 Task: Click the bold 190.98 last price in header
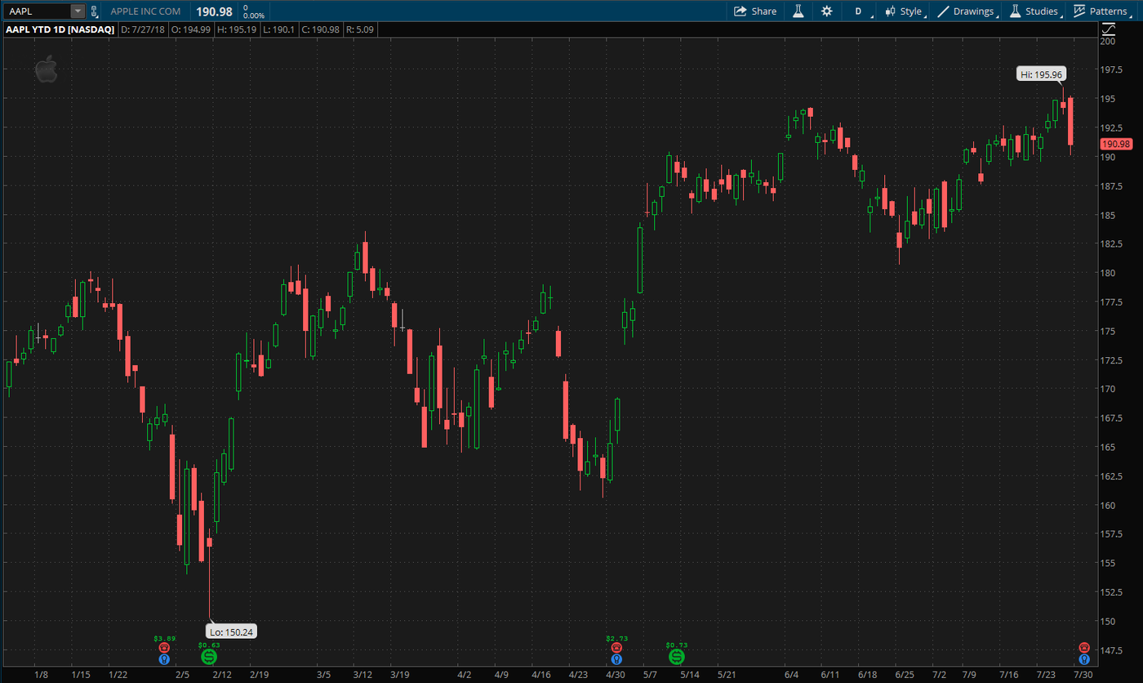[215, 11]
